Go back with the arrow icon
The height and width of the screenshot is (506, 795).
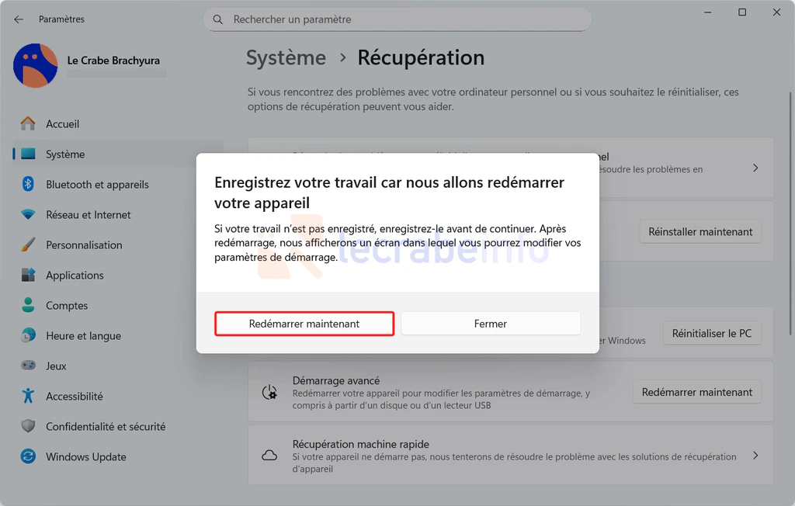19,19
